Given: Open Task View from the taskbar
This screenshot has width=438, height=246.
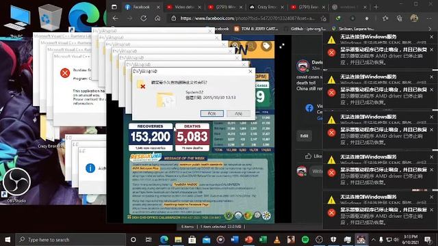Looking at the screenshot, I should coord(149,240).
